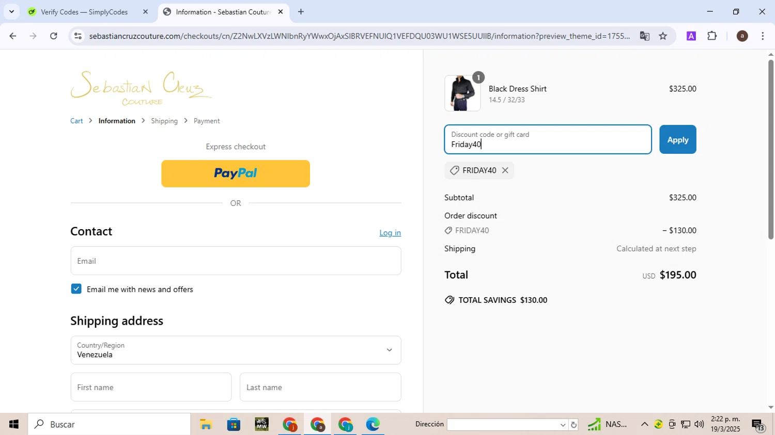The width and height of the screenshot is (775, 435).
Task: Open the purple A extension icon
Action: click(691, 36)
